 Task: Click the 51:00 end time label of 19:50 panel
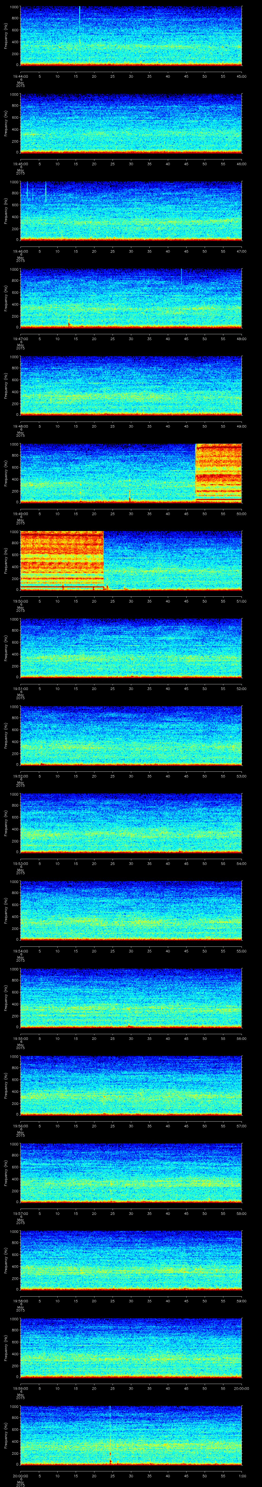[x=242, y=601]
